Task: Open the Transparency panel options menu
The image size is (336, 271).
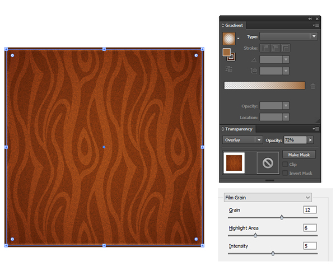Action: click(316, 129)
